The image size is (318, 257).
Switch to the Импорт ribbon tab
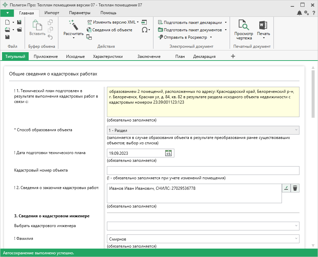tap(52, 13)
